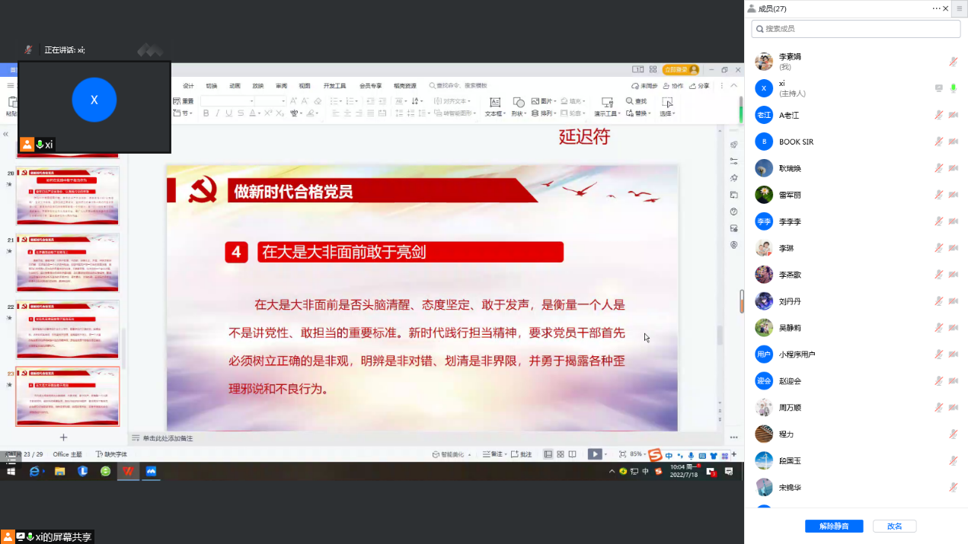
Task: Open the 85% zoom level dropdown
Action: click(637, 454)
